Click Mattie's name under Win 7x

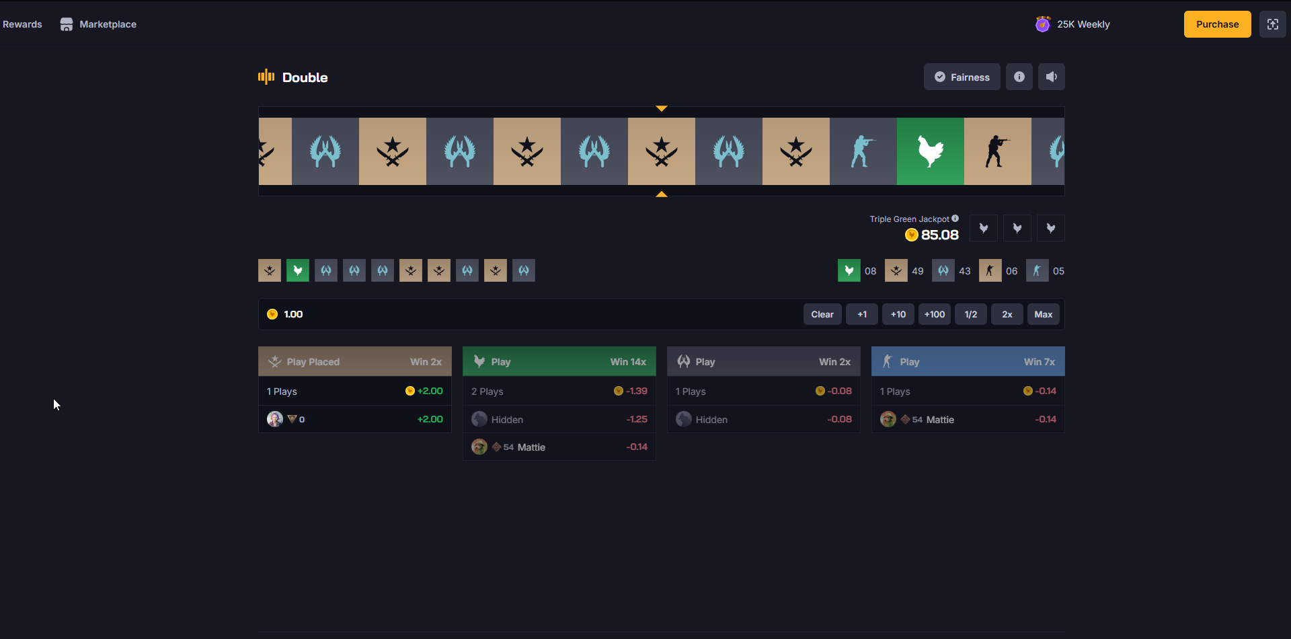(x=940, y=420)
